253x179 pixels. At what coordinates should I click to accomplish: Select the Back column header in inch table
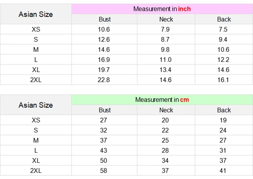(x=224, y=19)
